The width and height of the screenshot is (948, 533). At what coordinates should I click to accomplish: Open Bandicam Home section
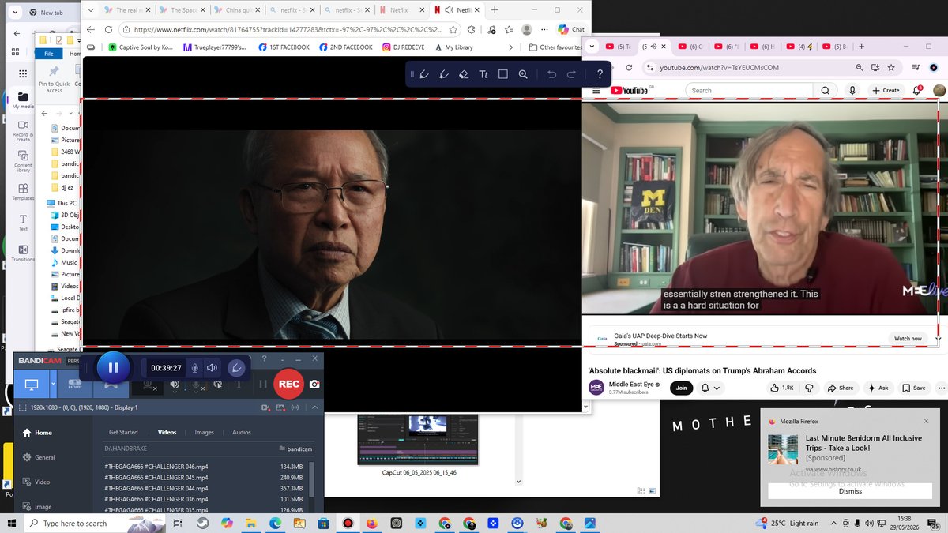pos(37,433)
